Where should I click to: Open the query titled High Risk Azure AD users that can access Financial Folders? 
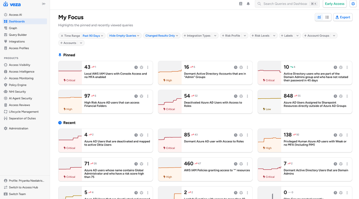tap(112, 104)
